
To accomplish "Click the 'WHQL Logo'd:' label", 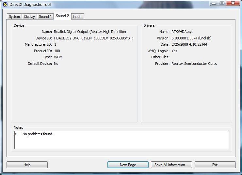I will pos(158,51).
